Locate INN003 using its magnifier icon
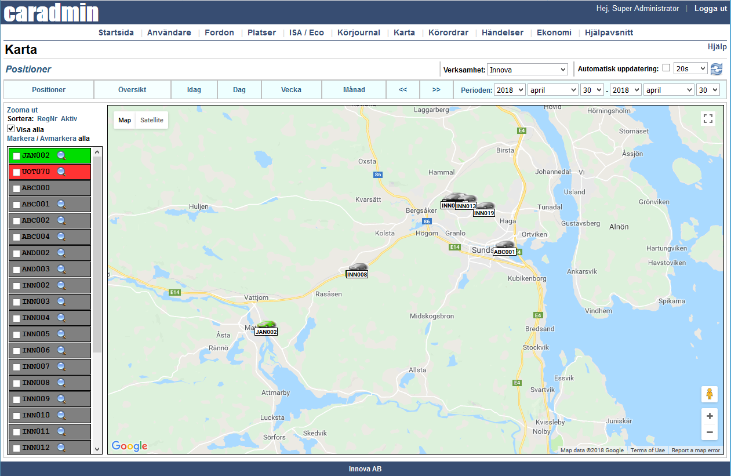The height and width of the screenshot is (476, 731). coord(61,301)
